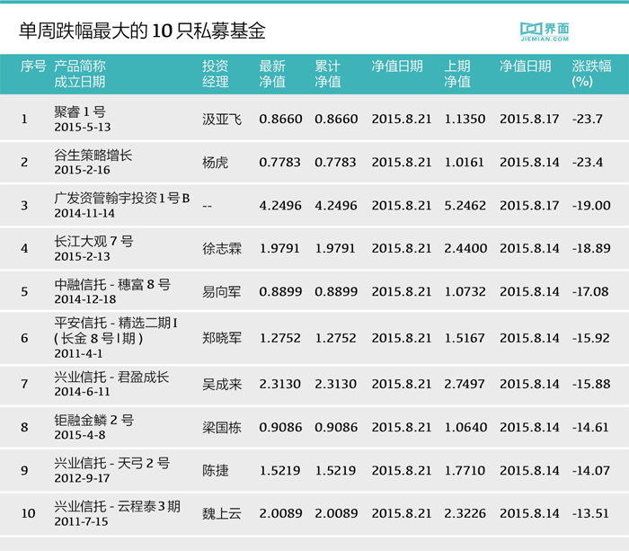This screenshot has width=629, height=551.
Task: Click previous net value 2.7497
Action: [465, 384]
